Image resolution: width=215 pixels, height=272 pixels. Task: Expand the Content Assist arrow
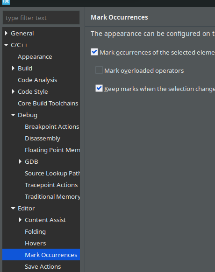[20, 220]
